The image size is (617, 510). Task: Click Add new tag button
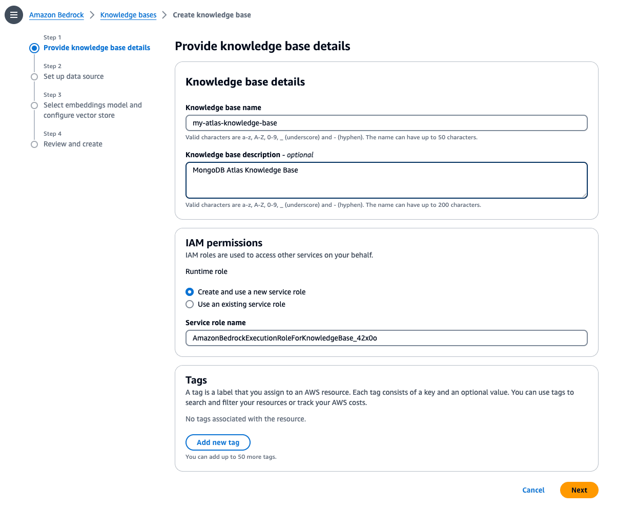218,442
